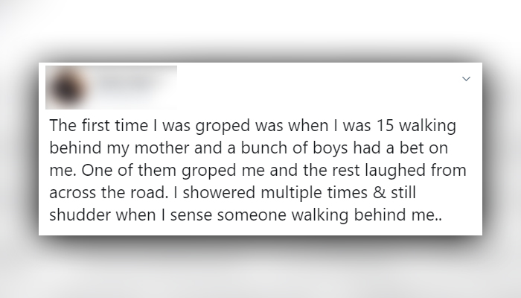Click the final line starting 'shudder when I sense'

click(x=246, y=215)
